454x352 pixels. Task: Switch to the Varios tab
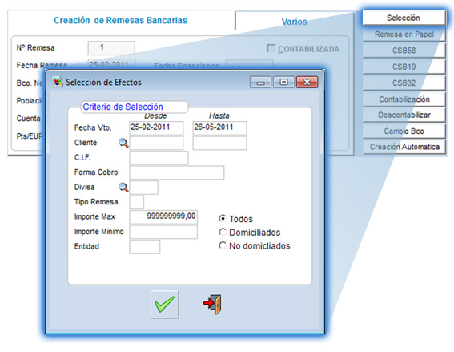click(x=294, y=22)
